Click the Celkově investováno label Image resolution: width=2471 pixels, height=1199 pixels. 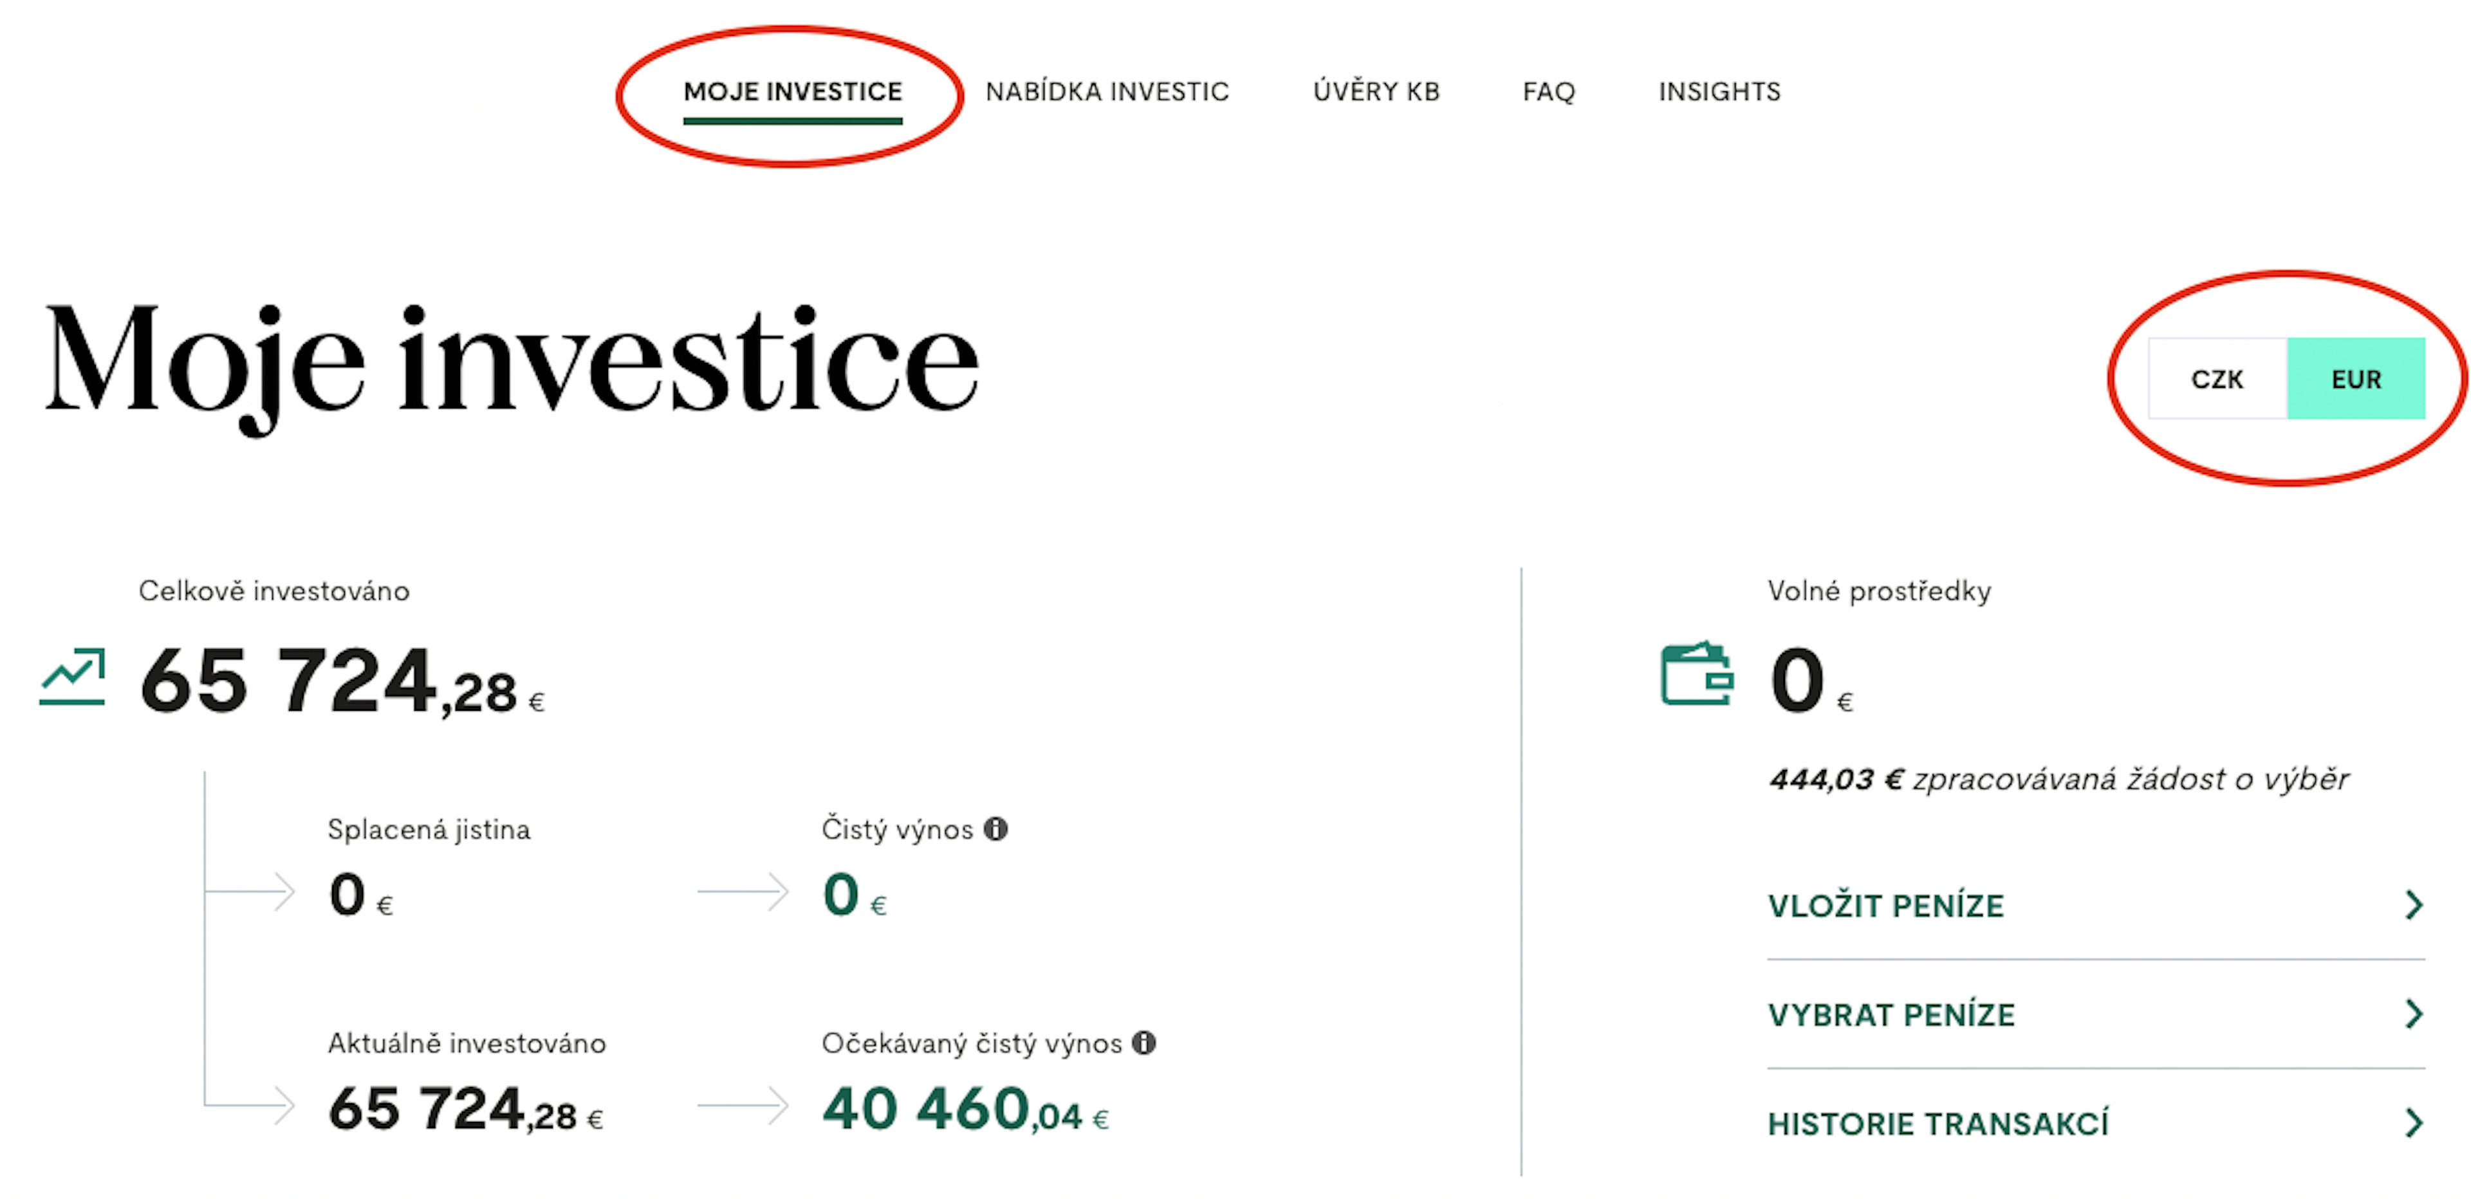click(x=274, y=591)
